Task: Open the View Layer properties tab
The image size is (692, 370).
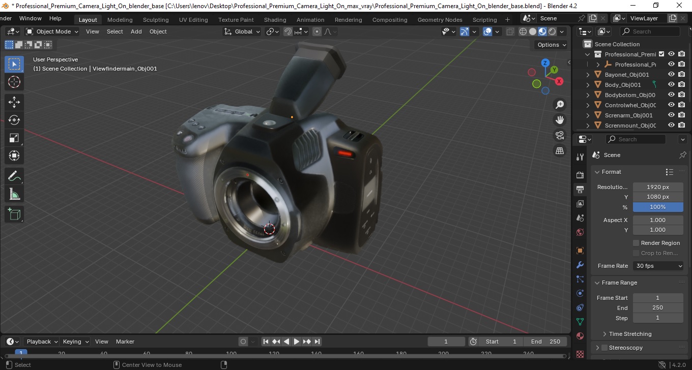Action: tap(580, 204)
